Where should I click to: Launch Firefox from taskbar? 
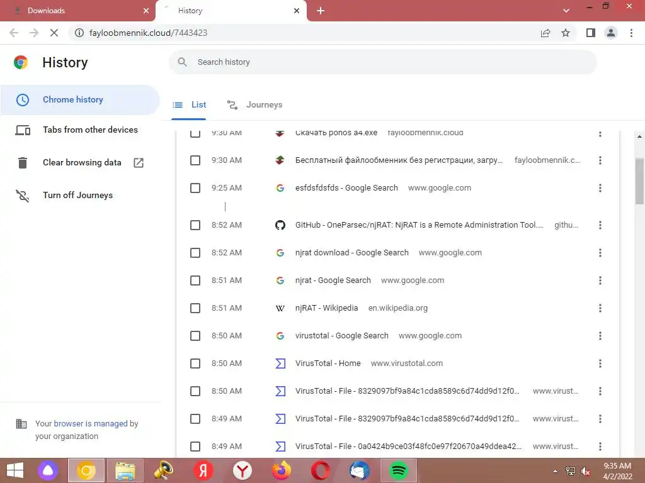click(x=282, y=470)
